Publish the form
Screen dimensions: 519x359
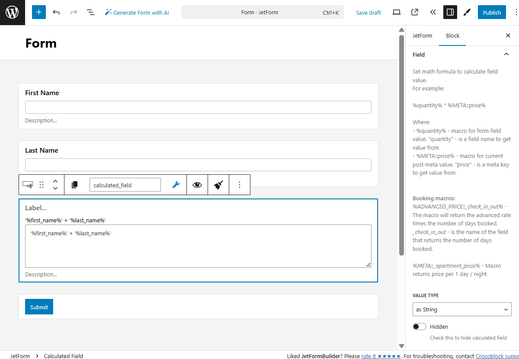point(492,12)
